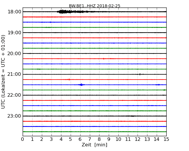The width and height of the screenshot is (189, 151).
Task: Click x-axis tick label 10
Action: [x=118, y=139]
